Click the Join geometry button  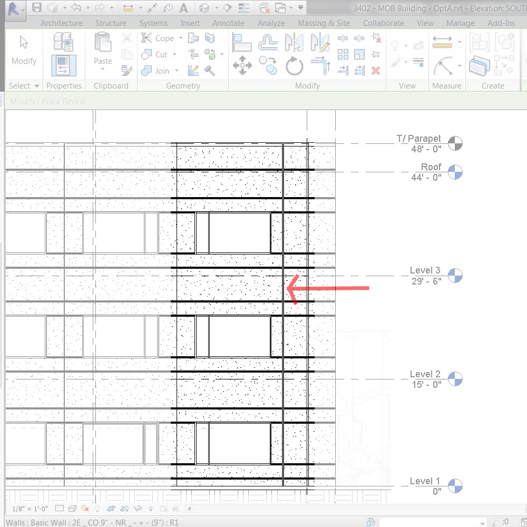coord(155,71)
